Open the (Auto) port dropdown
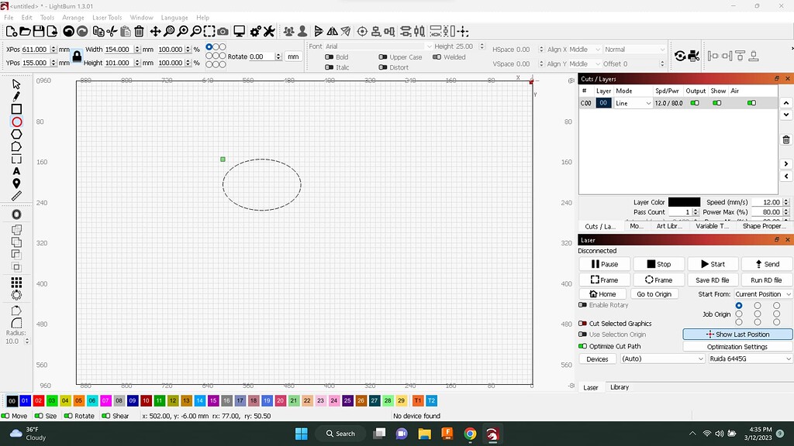Viewport: 794px width, 446px height. (662, 359)
